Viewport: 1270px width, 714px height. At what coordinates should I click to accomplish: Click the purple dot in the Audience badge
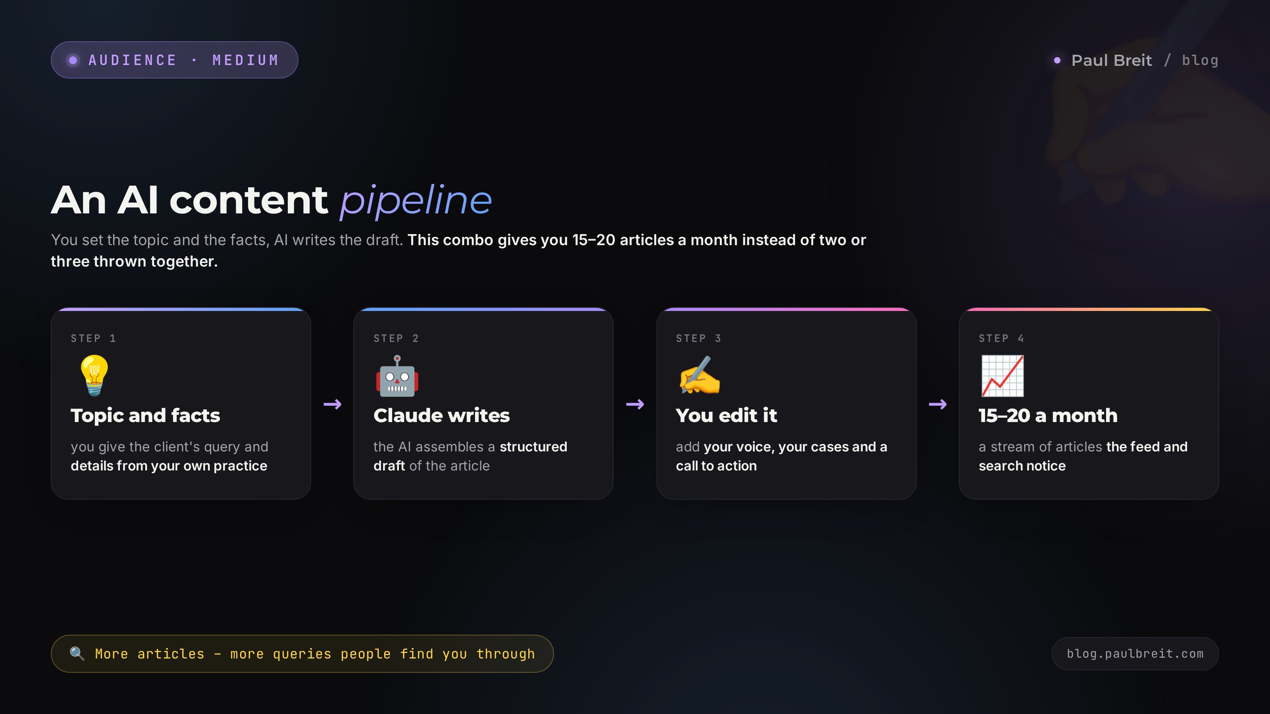(x=73, y=60)
